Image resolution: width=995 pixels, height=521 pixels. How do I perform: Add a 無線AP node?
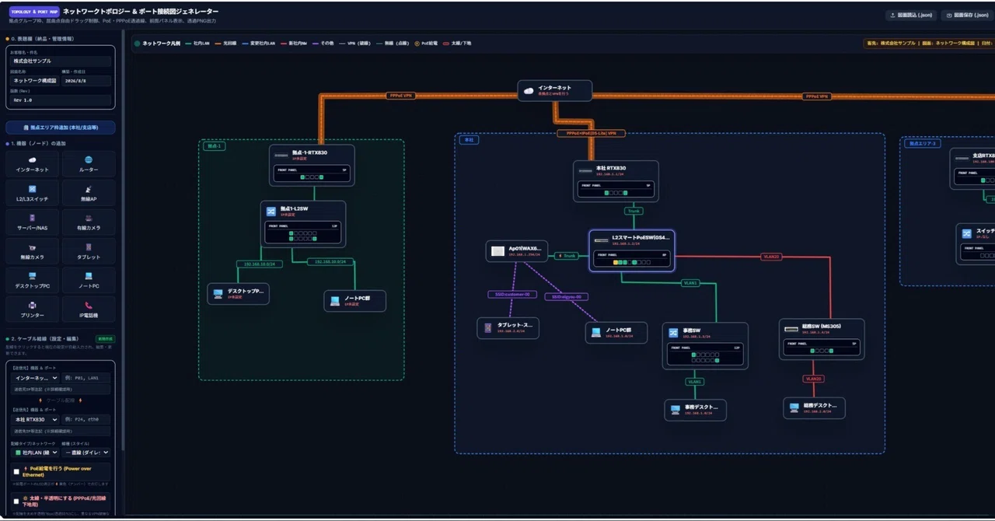(89, 193)
